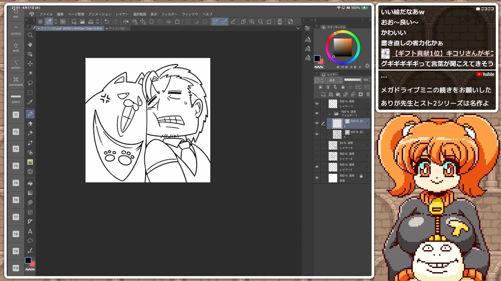Select the Lasso selection tool
Screen dimensions: 501x281
[x=30, y=83]
